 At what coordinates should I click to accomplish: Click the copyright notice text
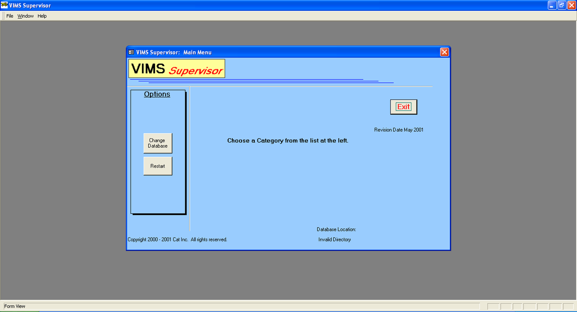pyautogui.click(x=177, y=240)
